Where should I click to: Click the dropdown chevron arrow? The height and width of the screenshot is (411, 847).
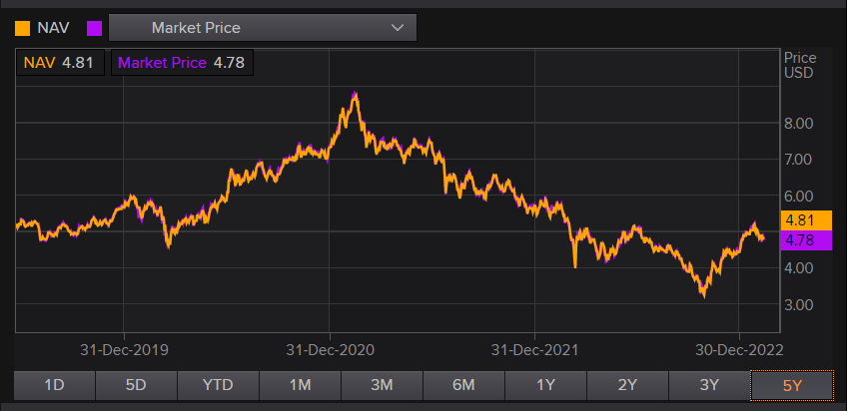(x=399, y=28)
